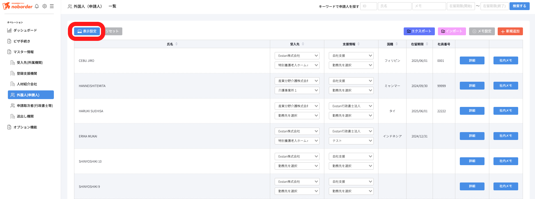Click the エクスポート button
The width and height of the screenshot is (535, 199).
(419, 31)
